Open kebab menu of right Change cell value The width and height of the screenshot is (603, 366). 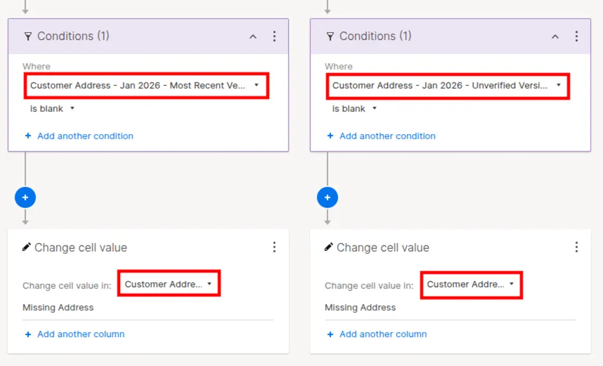576,247
